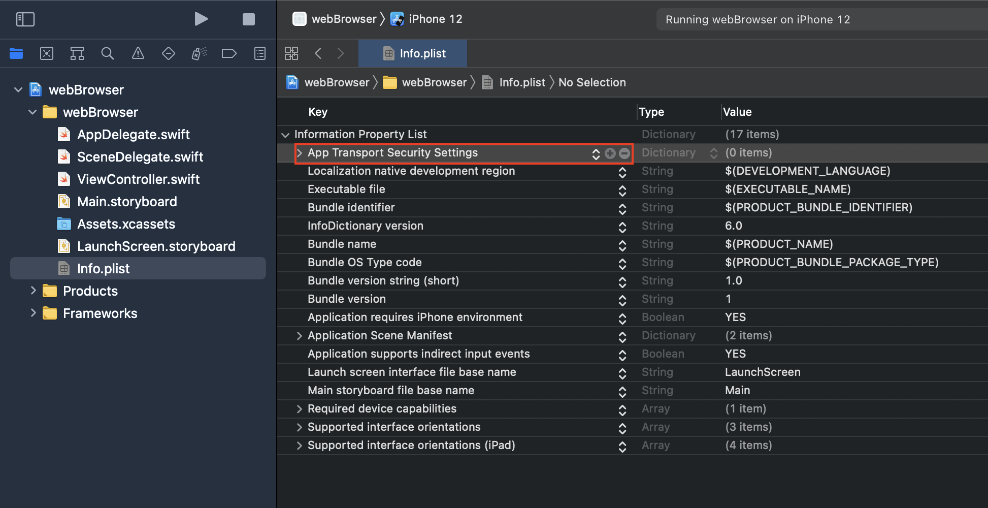Open the related items grid menu

tap(291, 53)
